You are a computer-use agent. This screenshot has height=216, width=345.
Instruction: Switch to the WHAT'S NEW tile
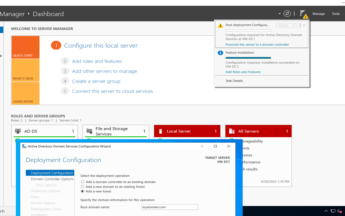26,70
